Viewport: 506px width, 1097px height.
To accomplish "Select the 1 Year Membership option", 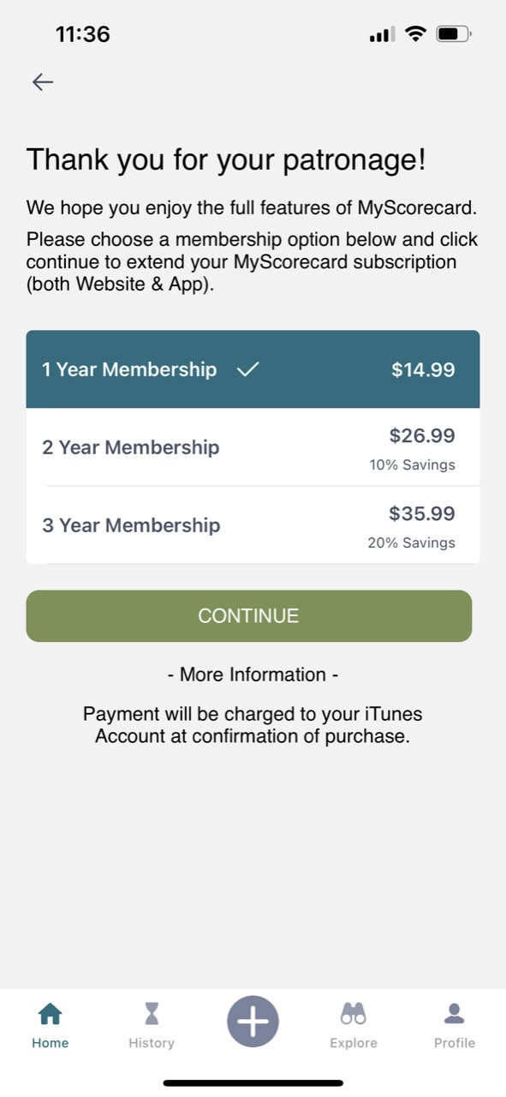I will (x=253, y=369).
